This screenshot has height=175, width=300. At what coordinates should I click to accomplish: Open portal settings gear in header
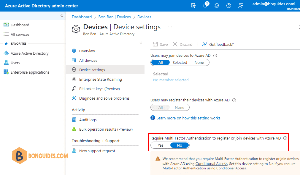tap(217, 6)
